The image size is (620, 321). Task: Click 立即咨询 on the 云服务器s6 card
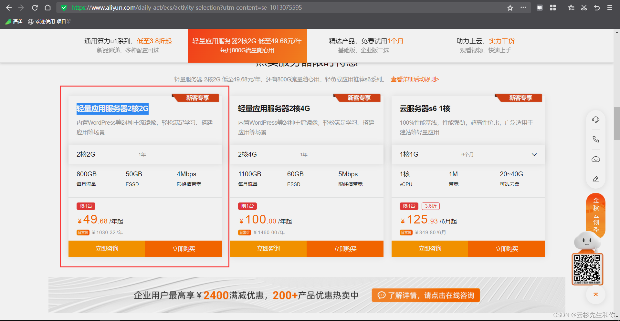tap(430, 249)
